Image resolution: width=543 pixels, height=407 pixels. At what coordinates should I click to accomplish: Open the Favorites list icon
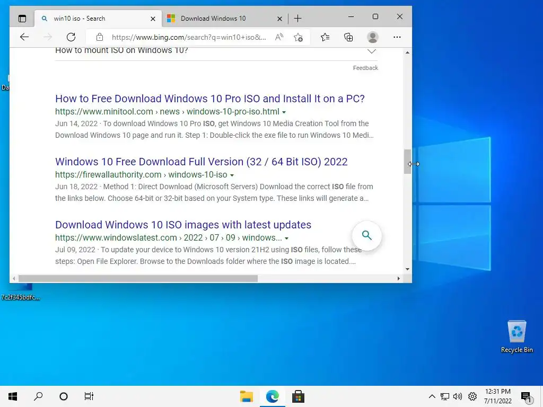point(325,37)
